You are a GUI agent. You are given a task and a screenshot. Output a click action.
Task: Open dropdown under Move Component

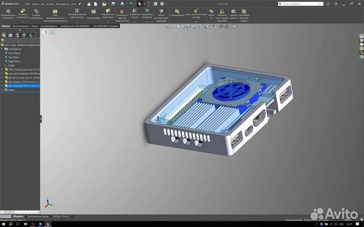108,22
